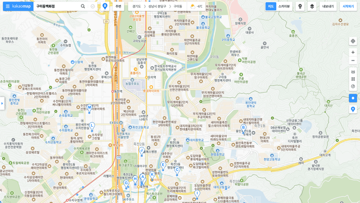This screenshot has height=203, width=360.
Task: Click the grey checkmark icon in search bar
Action: (92, 6)
